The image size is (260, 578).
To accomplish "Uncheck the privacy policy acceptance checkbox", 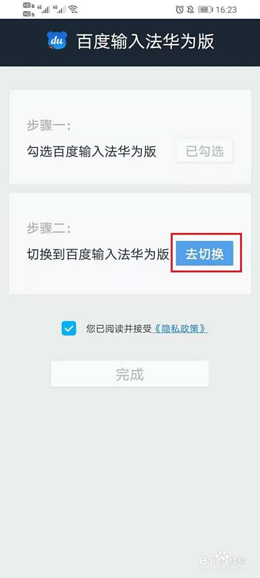I will coord(69,328).
